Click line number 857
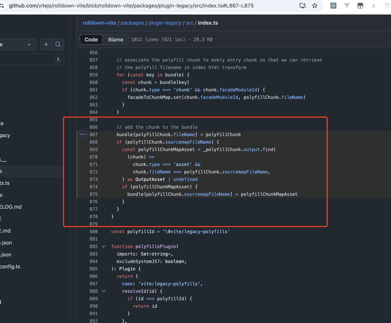Screen dimensions: 391x323 point(94,60)
